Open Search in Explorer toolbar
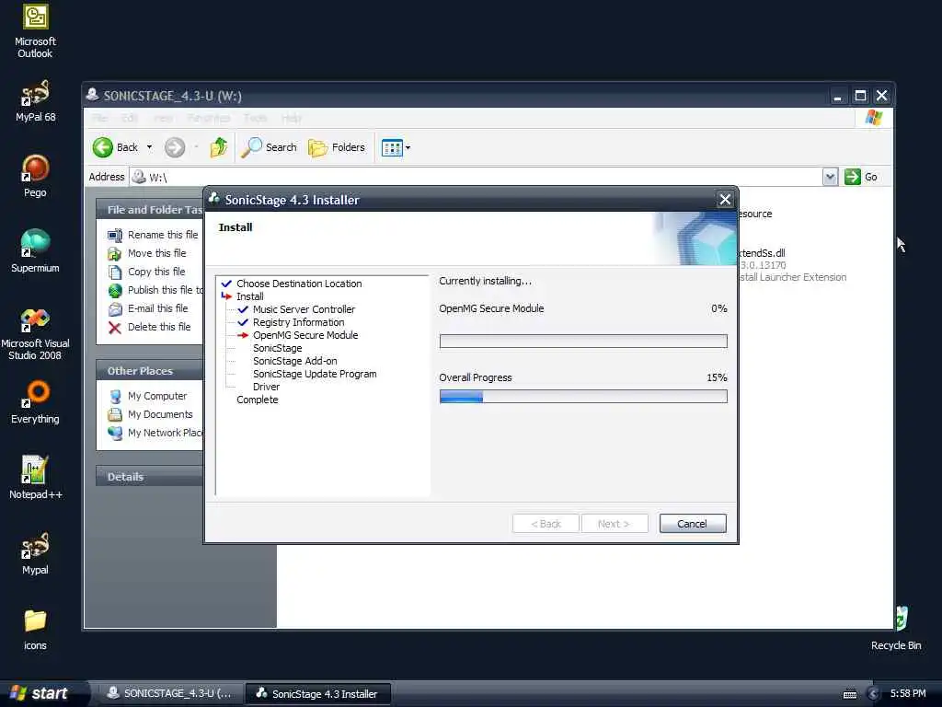 pyautogui.click(x=270, y=147)
